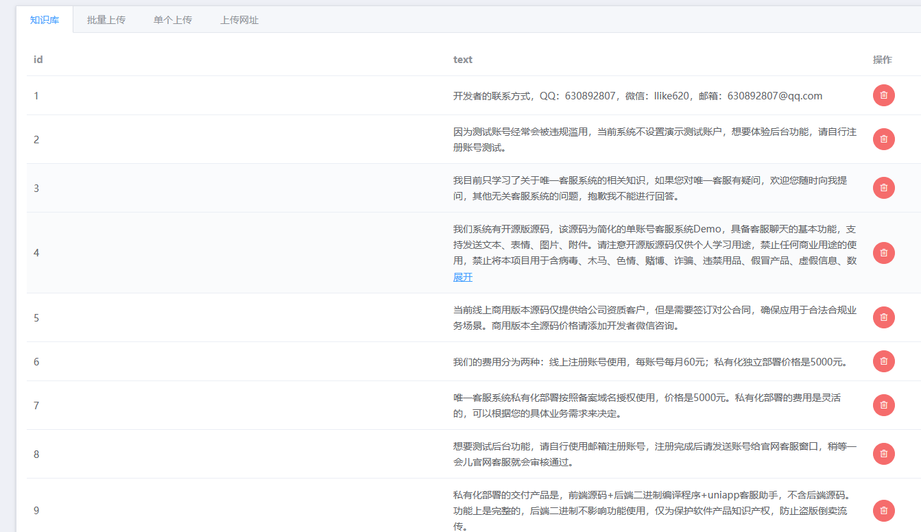
Task: Click the 操作 column header
Action: point(883,60)
